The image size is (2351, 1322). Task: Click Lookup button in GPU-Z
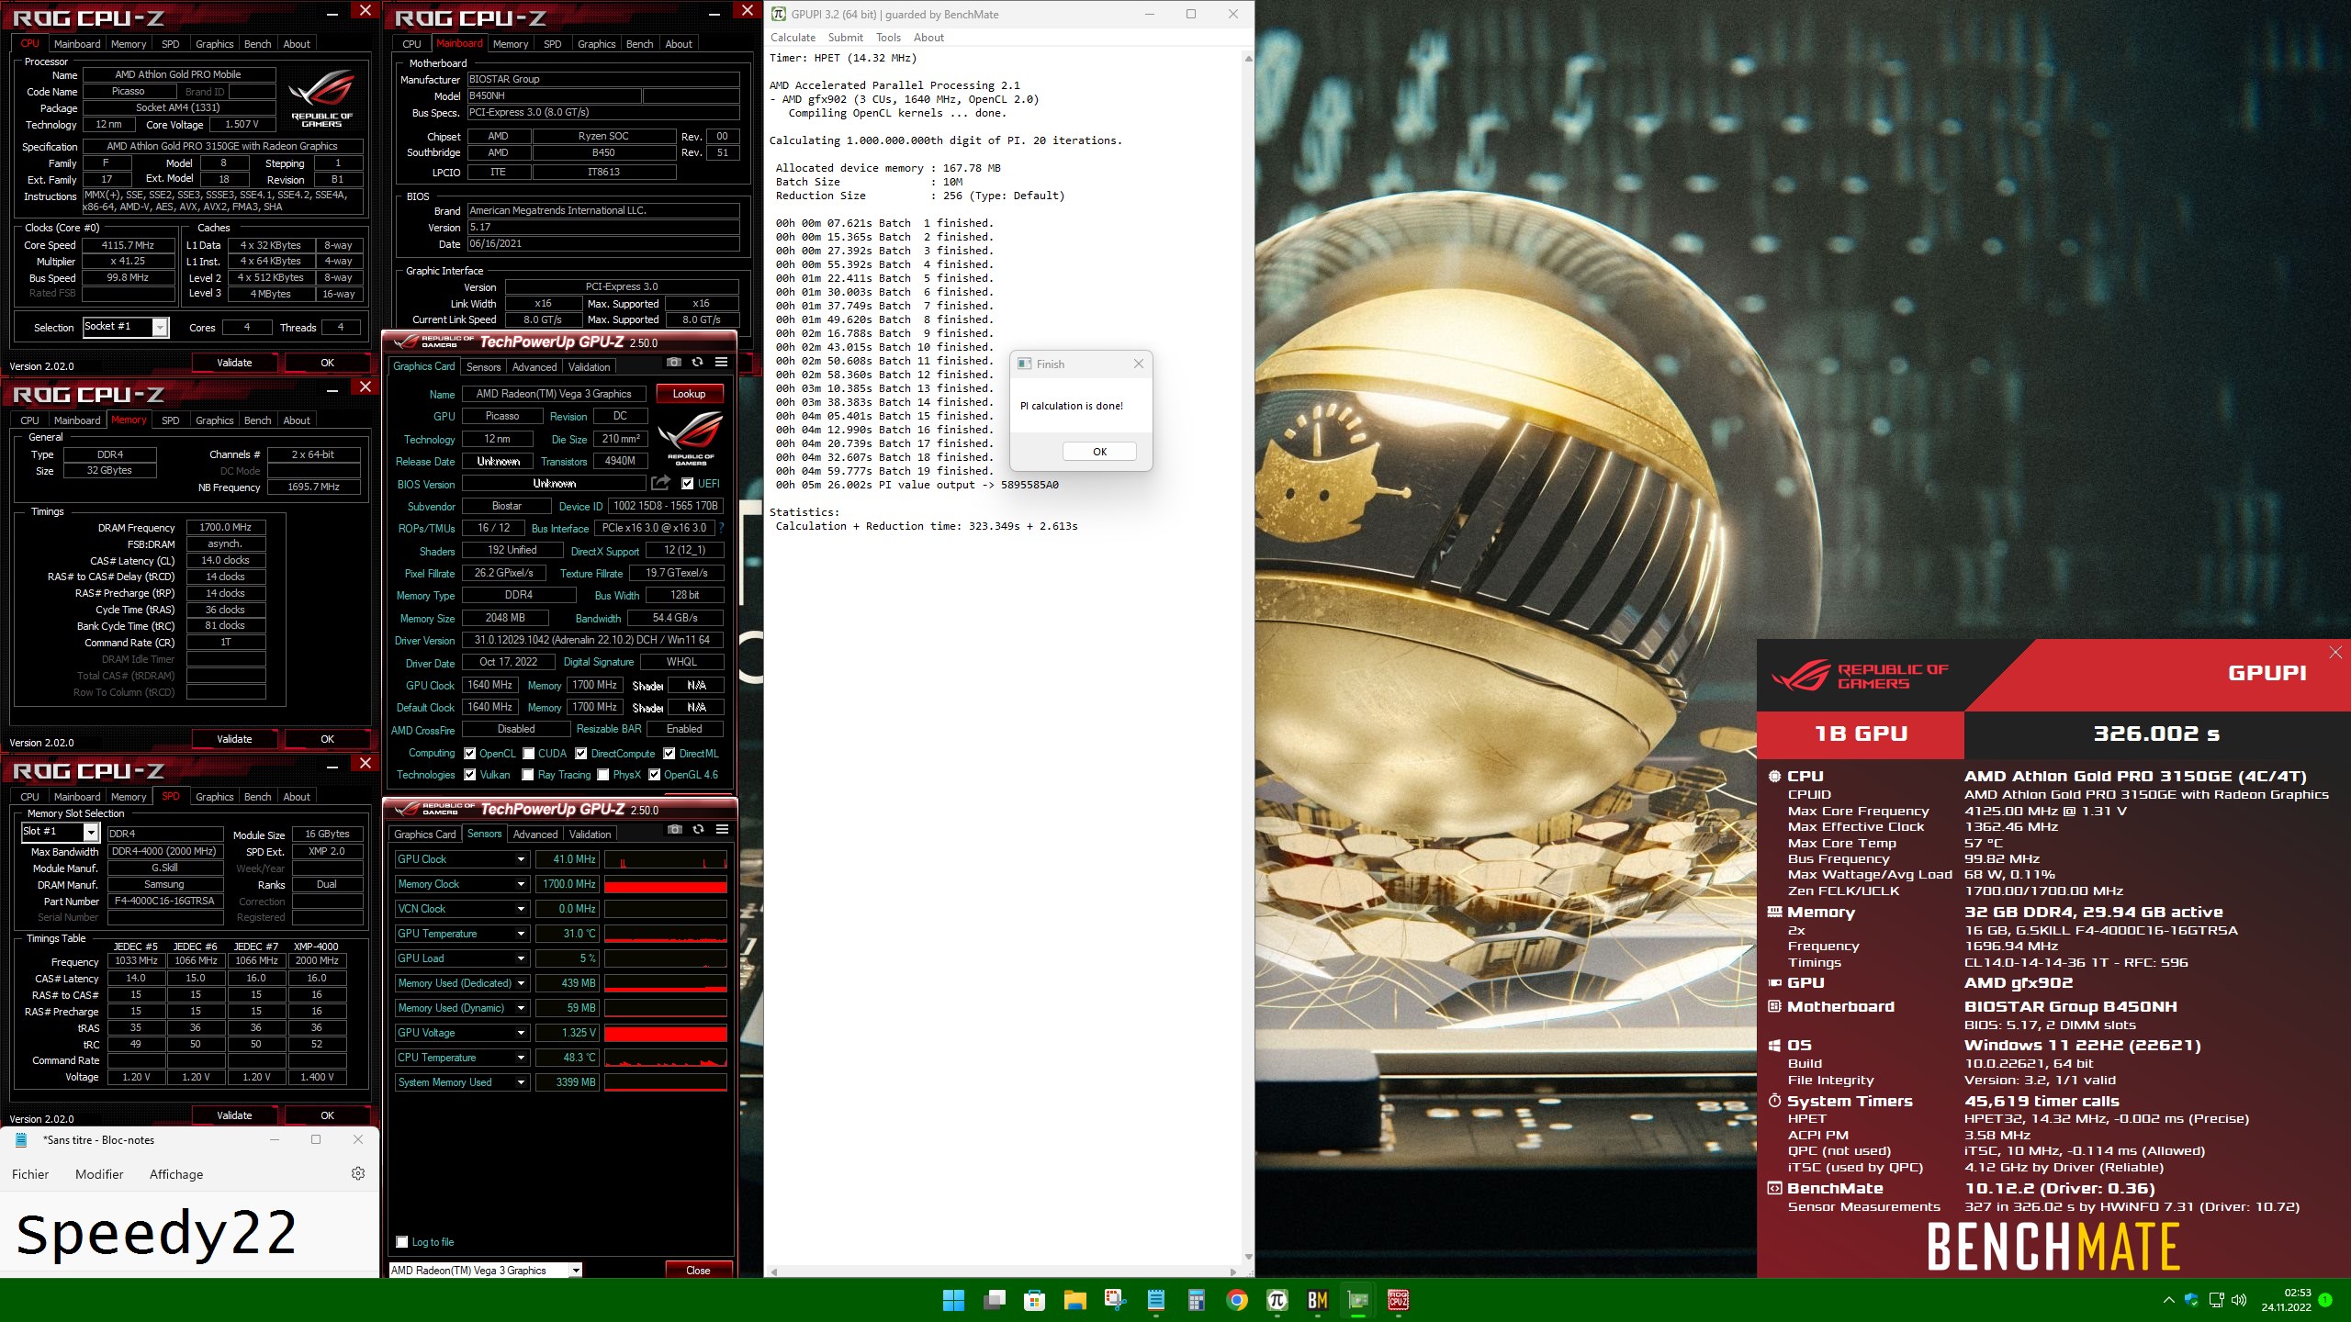click(x=689, y=394)
